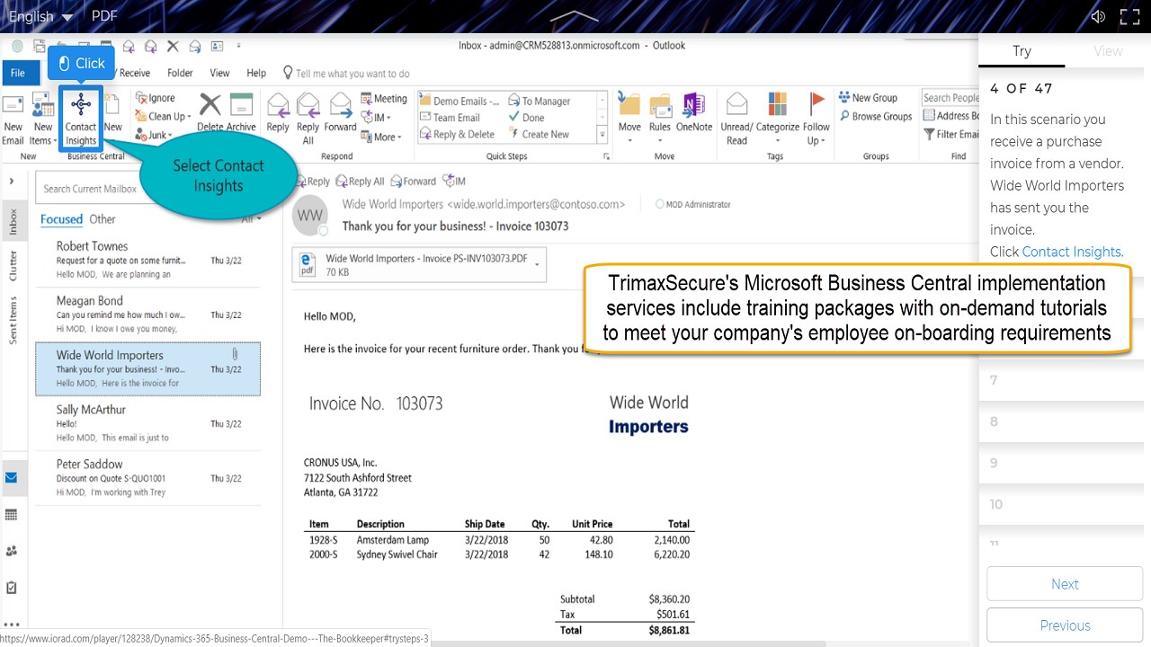Select the Team Email quick step
Screen dimensions: 1151x647
coord(451,117)
